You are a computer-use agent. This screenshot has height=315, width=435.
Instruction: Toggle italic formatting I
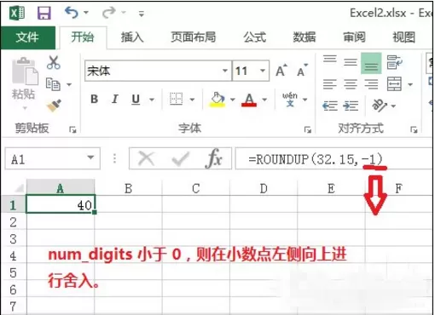(x=115, y=99)
